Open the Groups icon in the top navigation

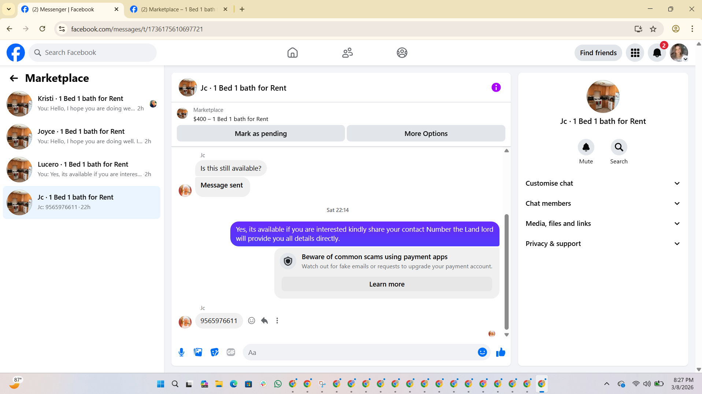point(402,53)
